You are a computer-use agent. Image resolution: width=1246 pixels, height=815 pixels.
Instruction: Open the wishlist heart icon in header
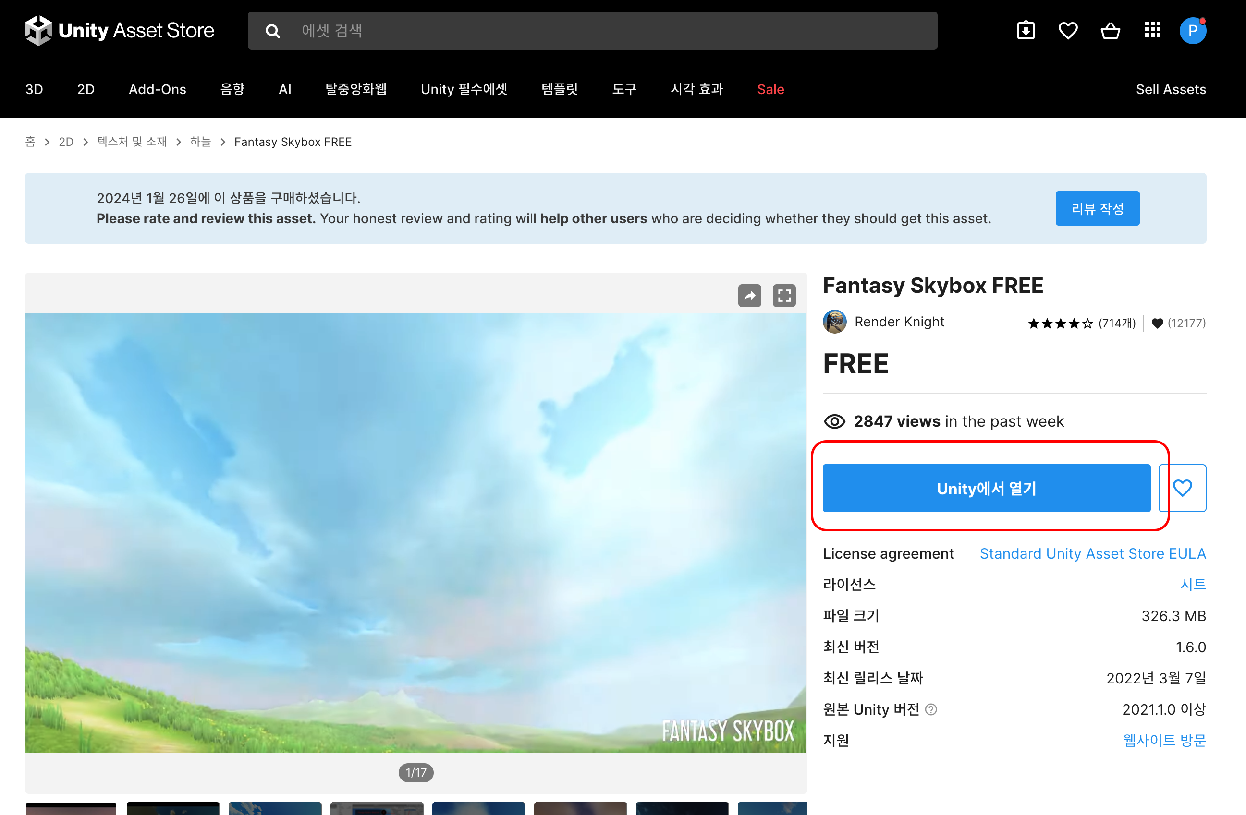click(1067, 30)
